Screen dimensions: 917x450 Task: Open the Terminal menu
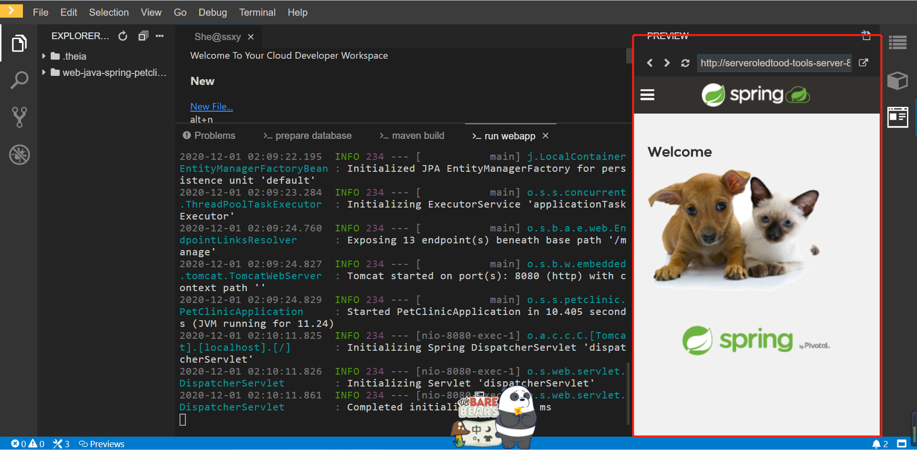(x=257, y=12)
